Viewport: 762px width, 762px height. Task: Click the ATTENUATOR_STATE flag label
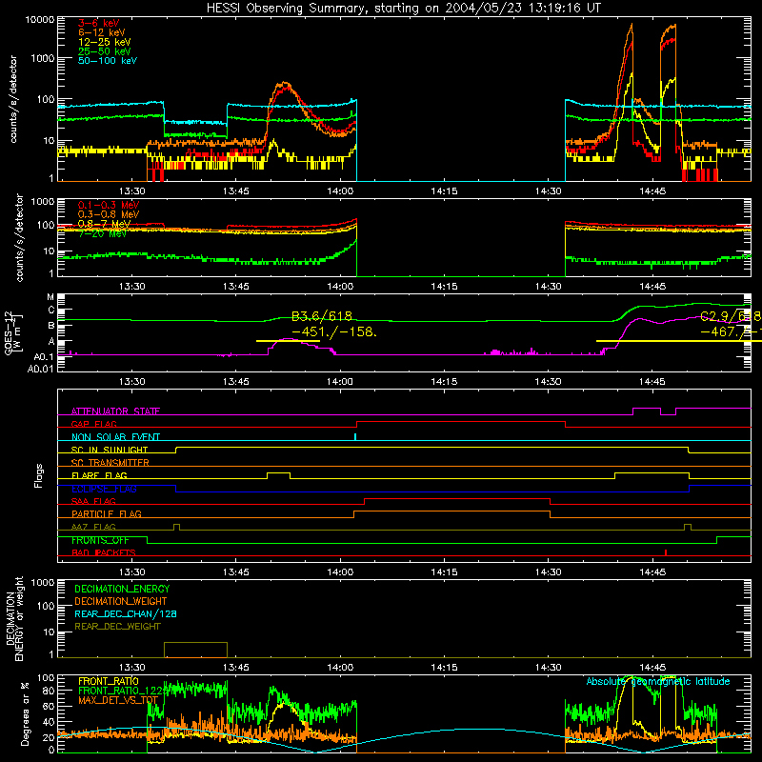coord(115,411)
